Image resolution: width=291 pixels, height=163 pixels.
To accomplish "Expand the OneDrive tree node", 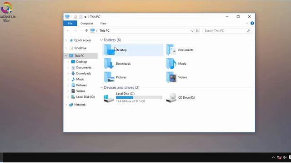I will (66, 48).
